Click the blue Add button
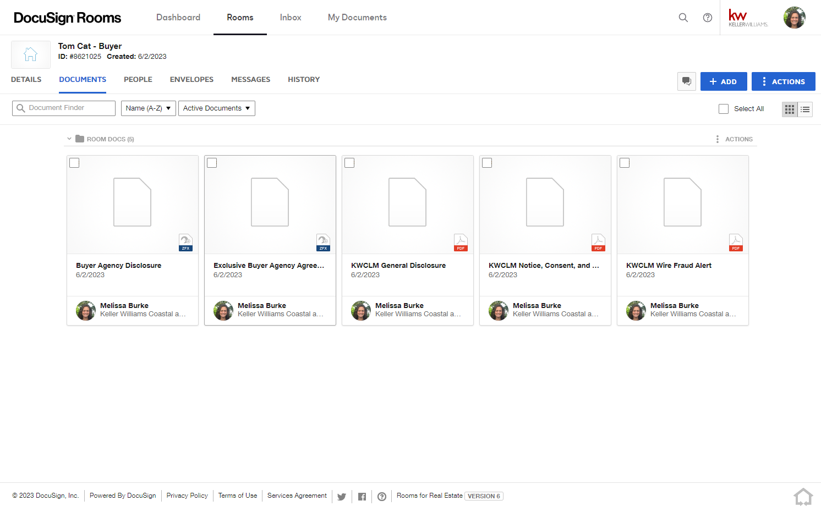The image size is (821, 528). point(724,81)
